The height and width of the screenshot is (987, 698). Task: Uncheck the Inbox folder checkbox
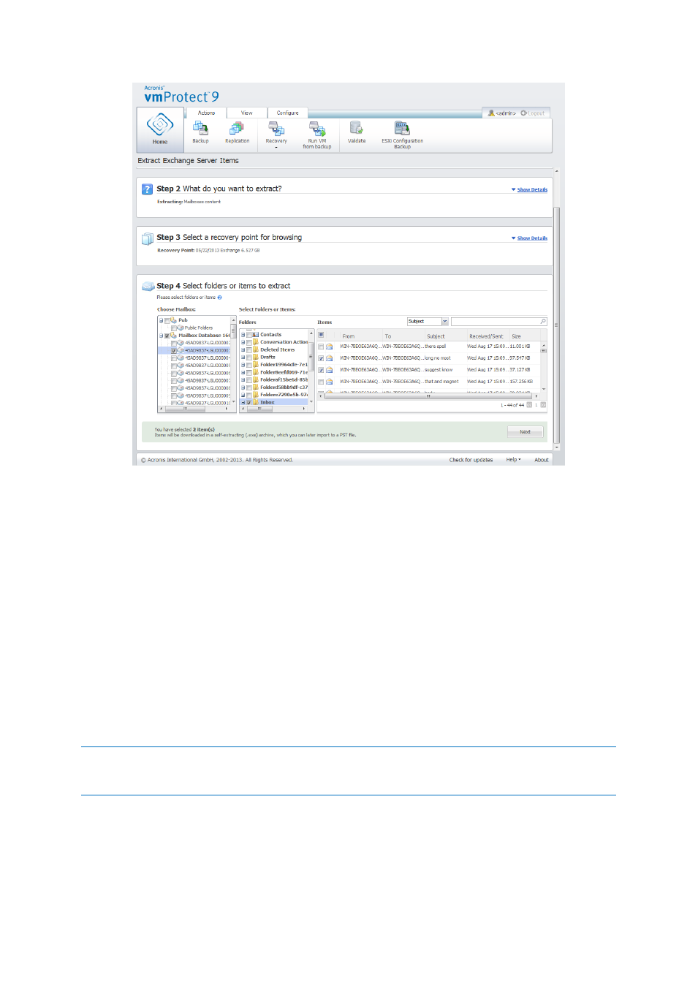(249, 402)
